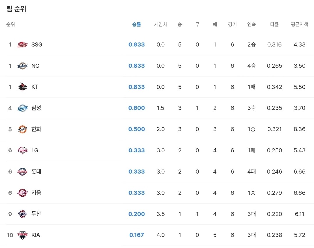Click the Doosan Bears logo

22,214
